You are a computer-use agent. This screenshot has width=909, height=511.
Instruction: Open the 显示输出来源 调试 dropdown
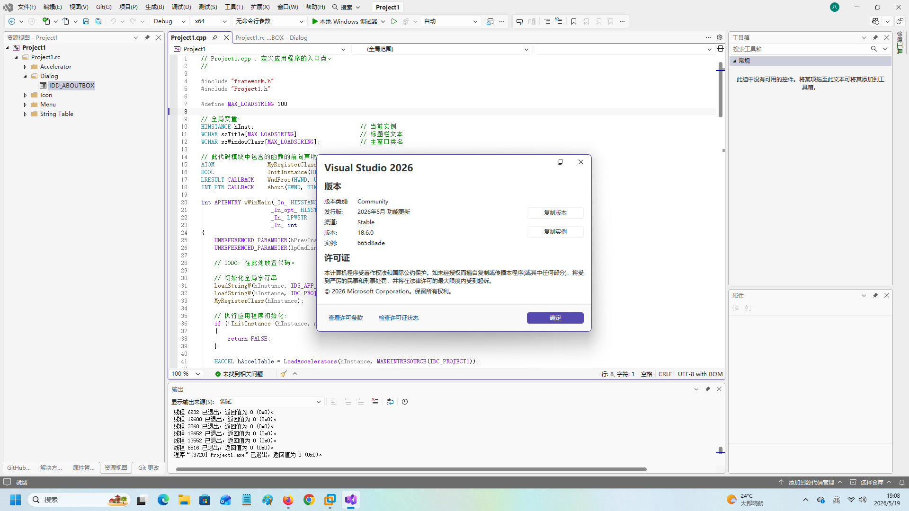coord(270,402)
